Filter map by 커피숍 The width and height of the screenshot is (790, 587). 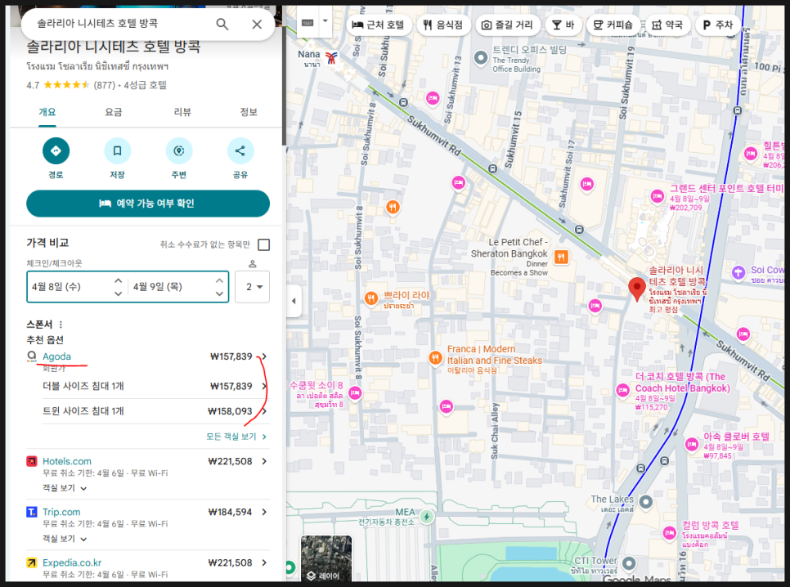pyautogui.click(x=613, y=25)
